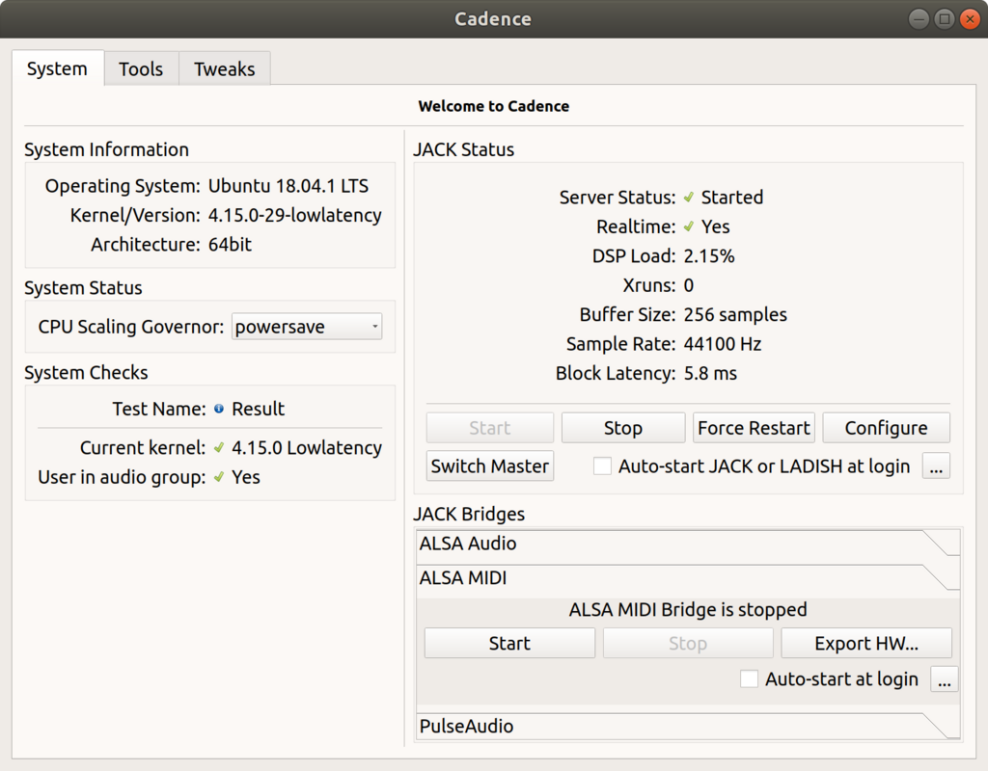
Task: Open ALSA MIDI auto-start ellipsis options
Action: pos(945,679)
